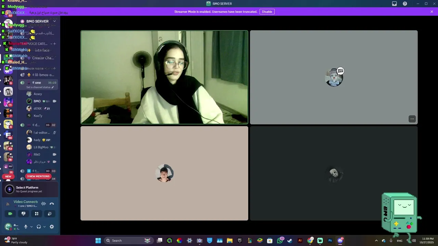Open Google Chrome from taskbar

click(310, 241)
